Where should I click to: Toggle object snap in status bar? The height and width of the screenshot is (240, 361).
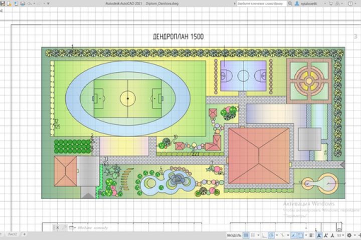(x=300, y=235)
